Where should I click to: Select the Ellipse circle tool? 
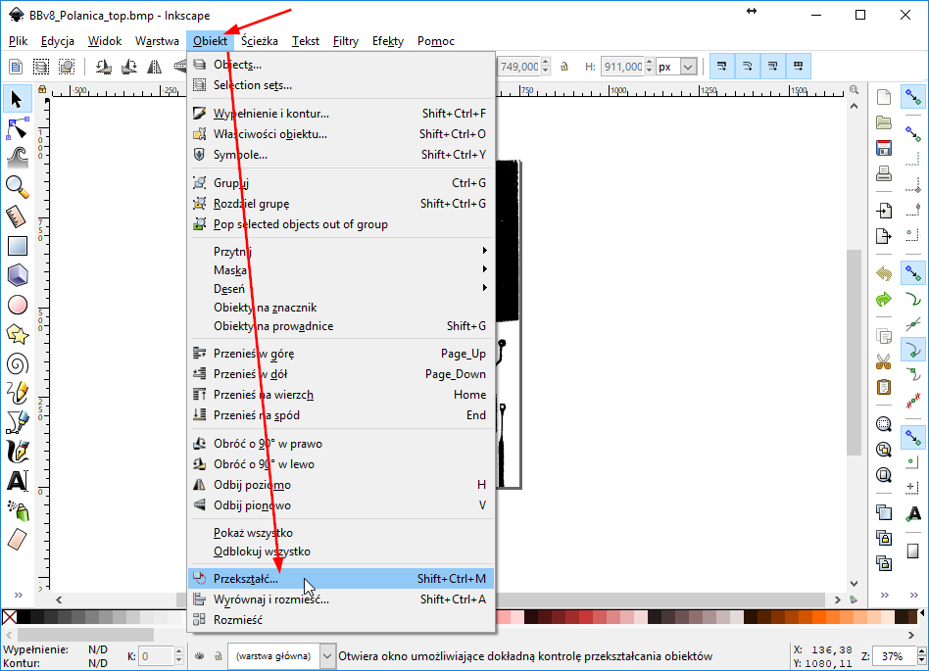click(x=18, y=305)
